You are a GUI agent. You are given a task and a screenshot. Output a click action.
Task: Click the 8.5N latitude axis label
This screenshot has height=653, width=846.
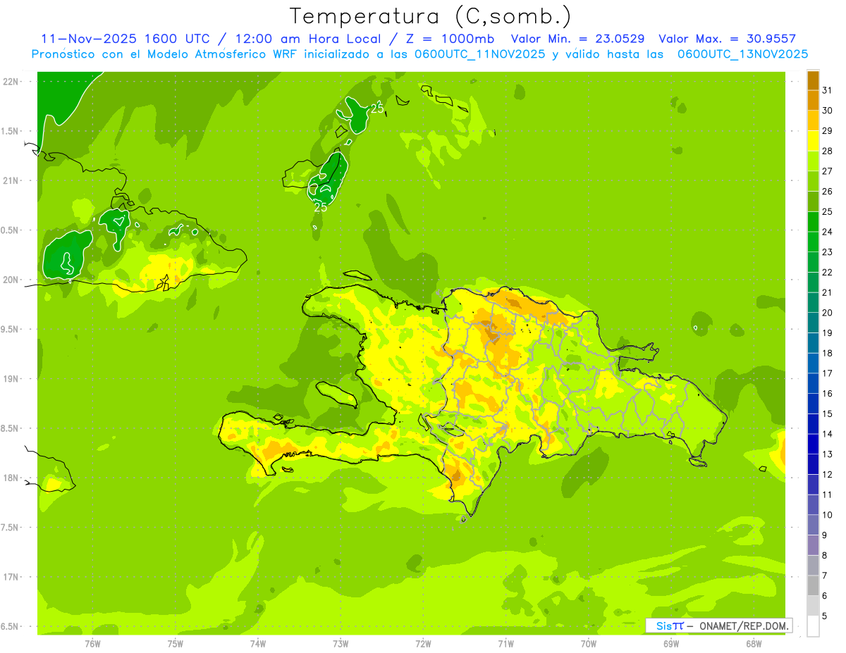(11, 428)
